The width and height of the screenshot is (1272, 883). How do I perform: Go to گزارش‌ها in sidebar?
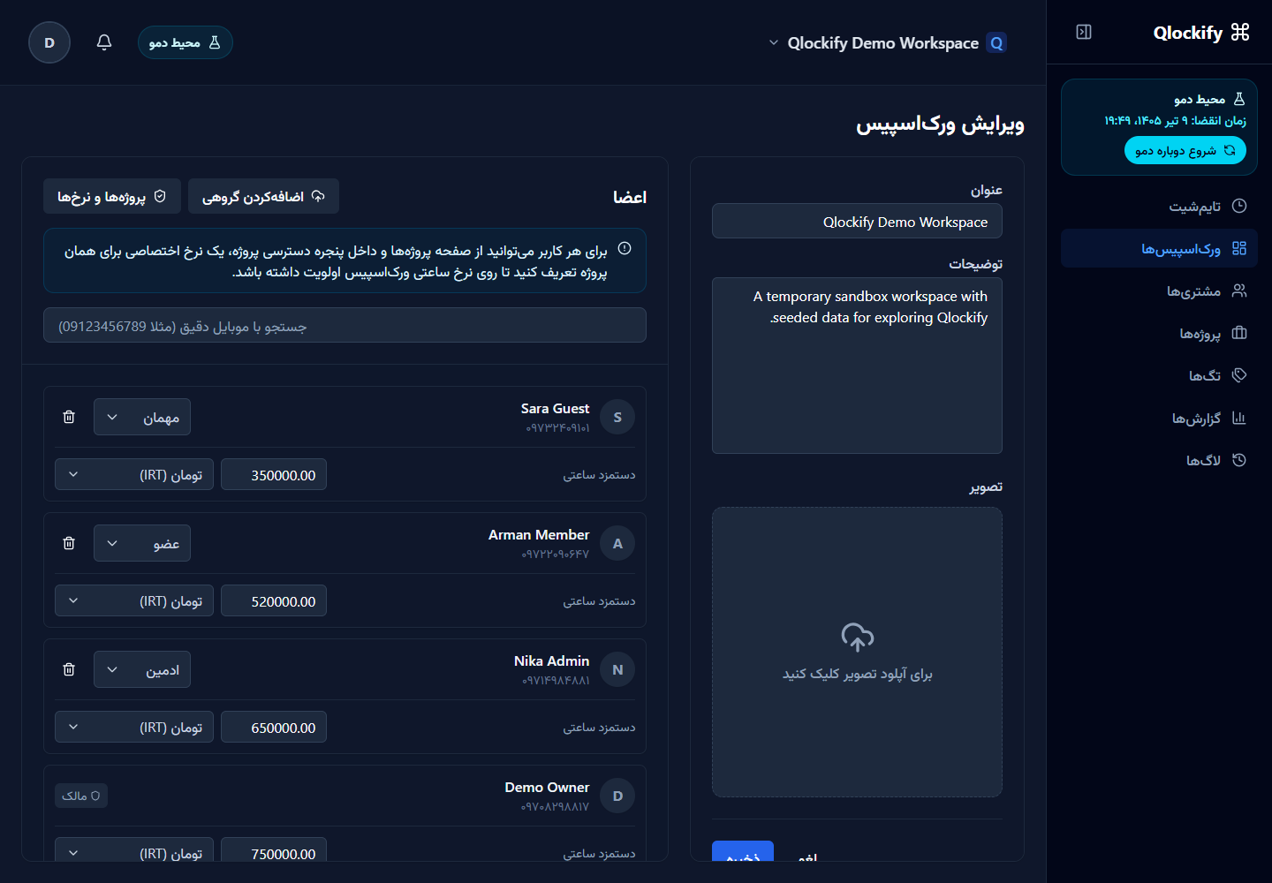(x=1159, y=418)
